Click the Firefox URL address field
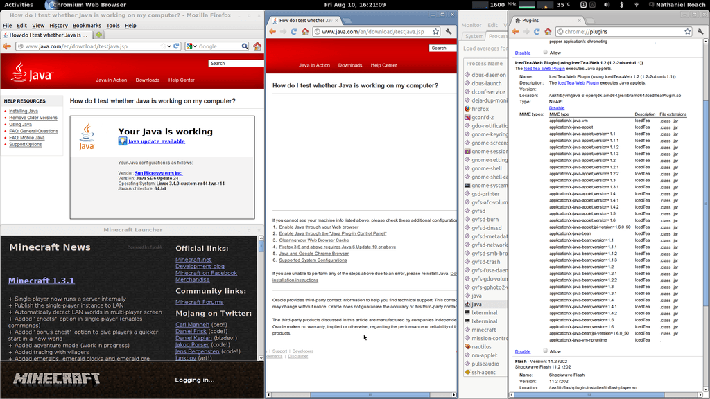This screenshot has width=710, height=399. (x=94, y=46)
